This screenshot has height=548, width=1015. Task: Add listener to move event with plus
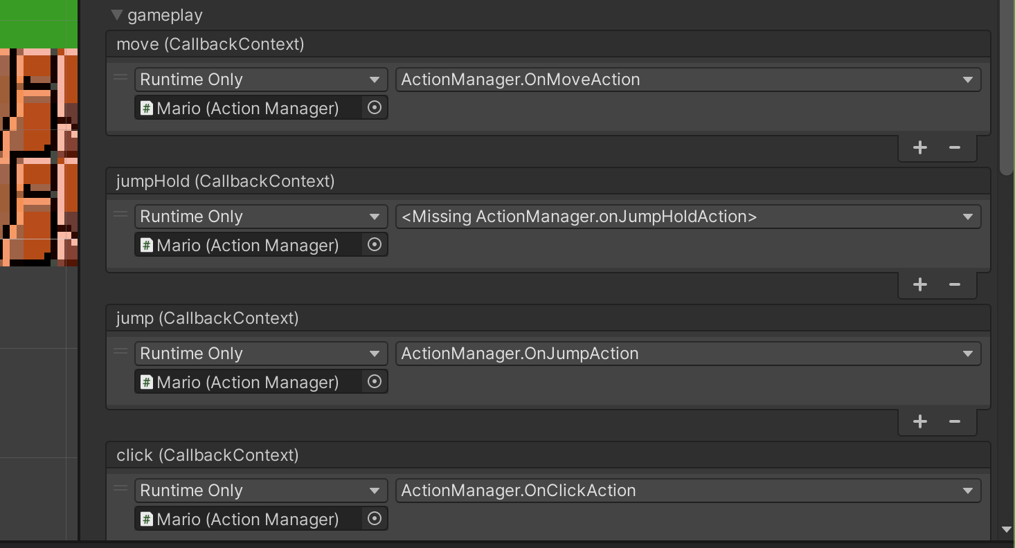pos(920,147)
